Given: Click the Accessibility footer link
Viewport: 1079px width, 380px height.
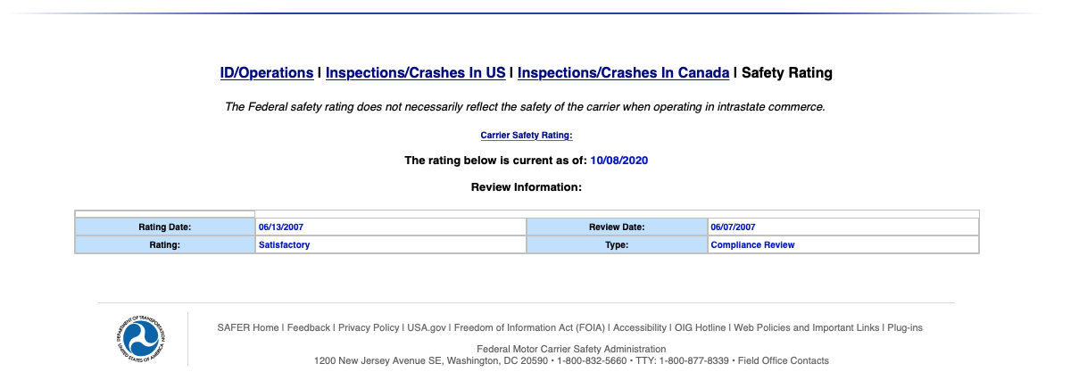Looking at the screenshot, I should [x=640, y=328].
